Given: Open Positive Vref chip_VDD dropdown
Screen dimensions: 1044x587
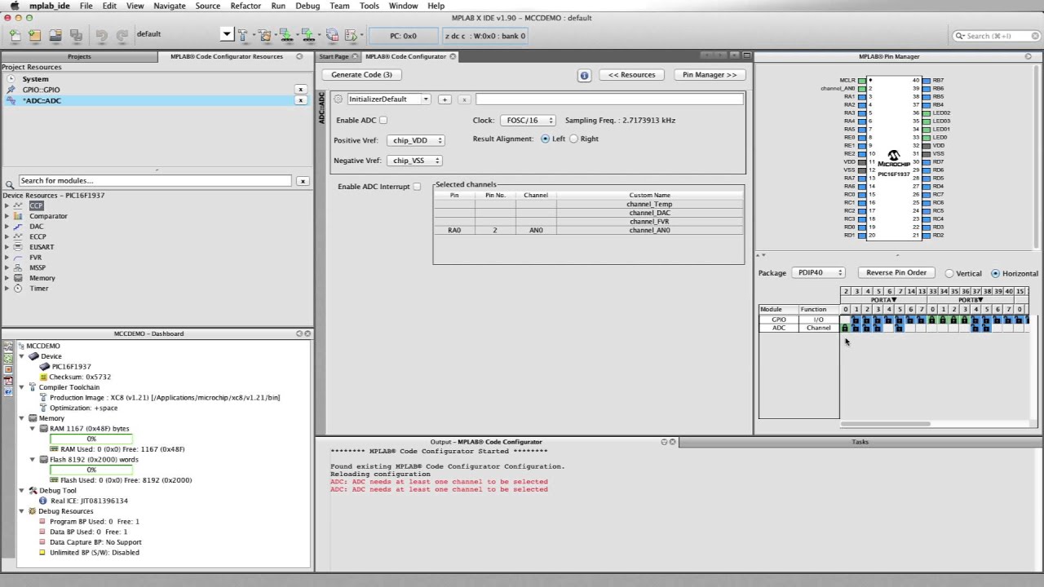Looking at the screenshot, I should [x=415, y=140].
